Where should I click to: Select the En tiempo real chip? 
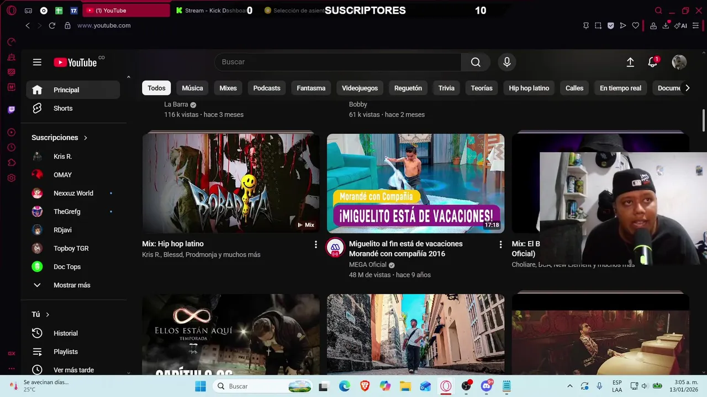coord(620,88)
